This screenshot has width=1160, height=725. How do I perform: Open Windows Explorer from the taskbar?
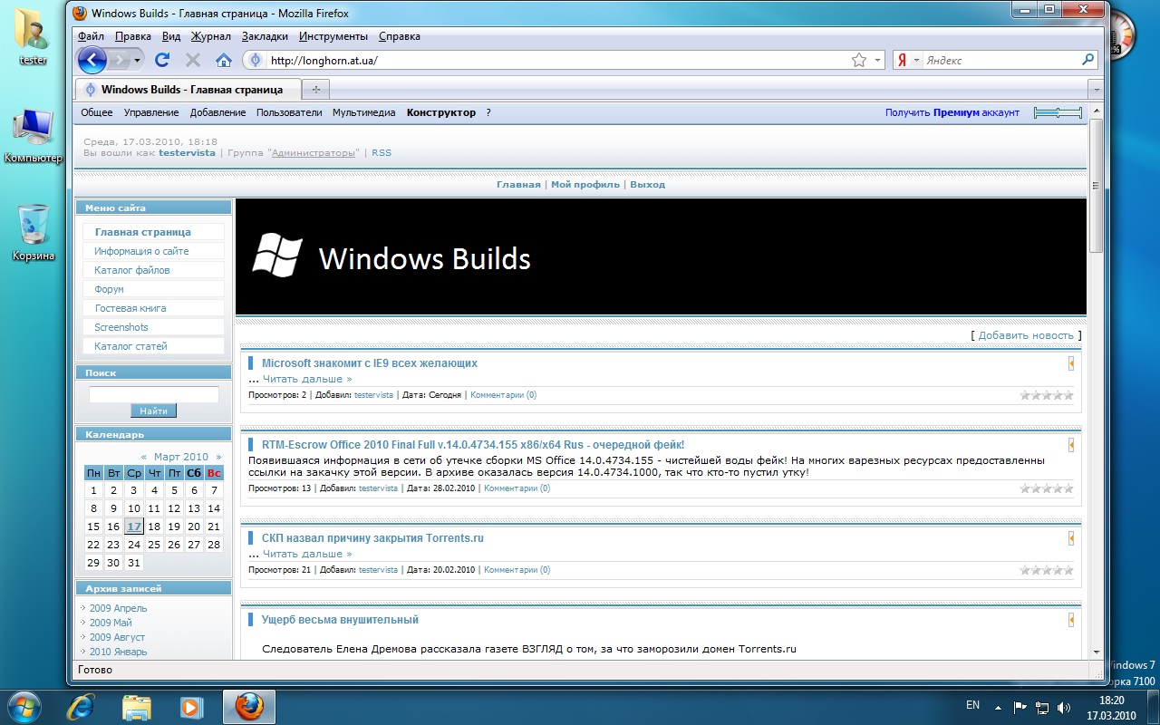point(136,707)
